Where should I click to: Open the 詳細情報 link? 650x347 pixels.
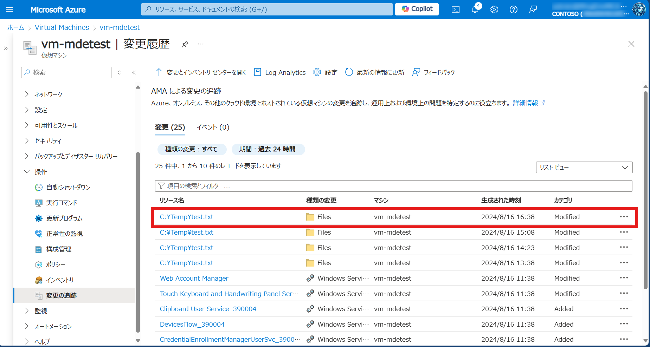click(x=525, y=103)
